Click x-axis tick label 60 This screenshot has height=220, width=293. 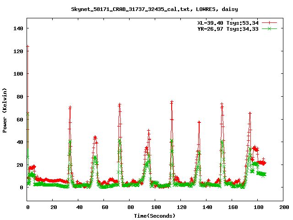click(x=105, y=207)
